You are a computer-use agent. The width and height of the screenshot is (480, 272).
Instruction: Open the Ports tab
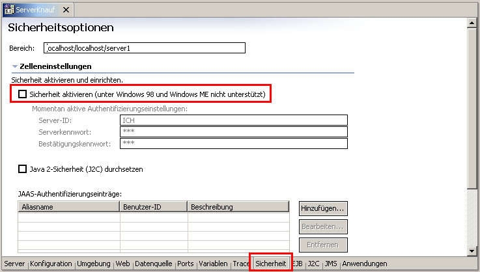pyautogui.click(x=186, y=264)
